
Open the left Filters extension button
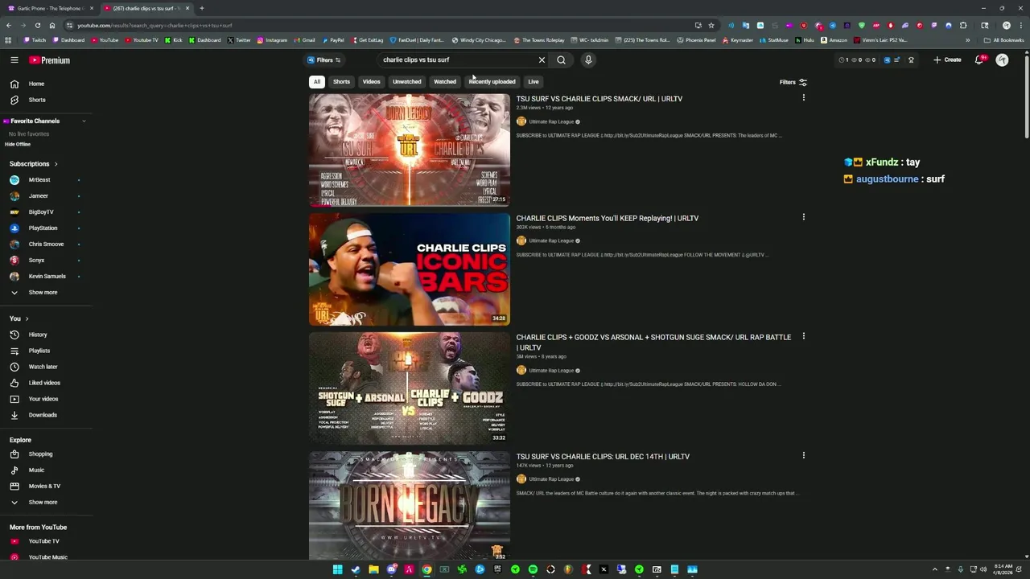click(x=323, y=60)
